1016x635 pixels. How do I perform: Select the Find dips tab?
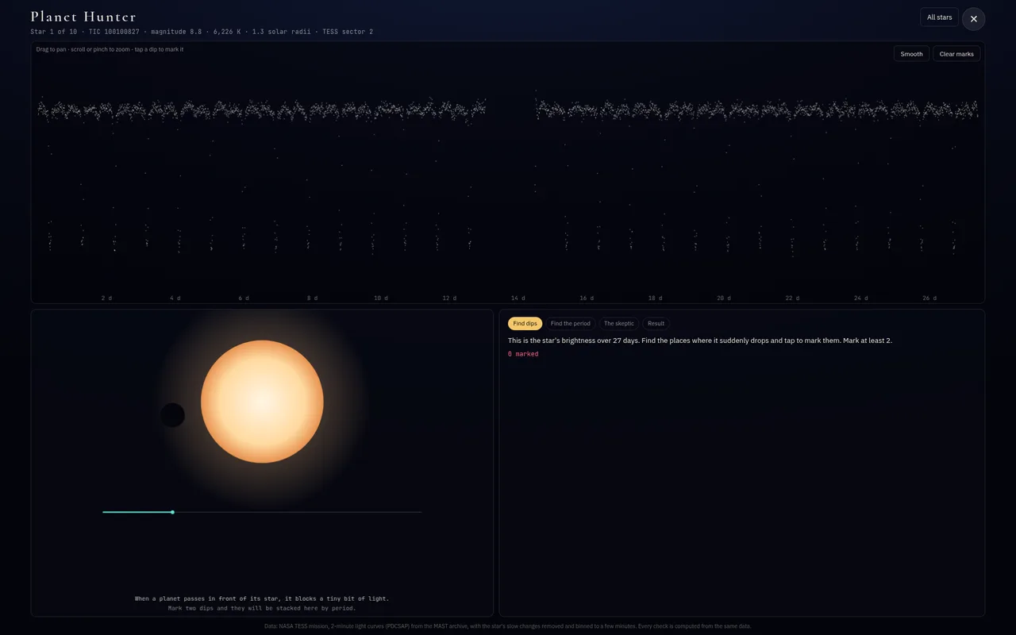525,324
